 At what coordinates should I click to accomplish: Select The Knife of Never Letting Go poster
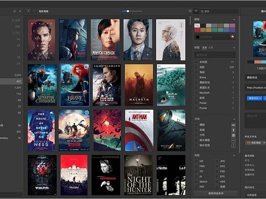tap(41, 130)
